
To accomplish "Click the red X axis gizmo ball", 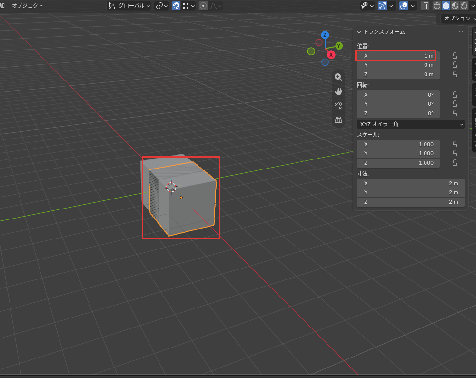I will (x=331, y=55).
